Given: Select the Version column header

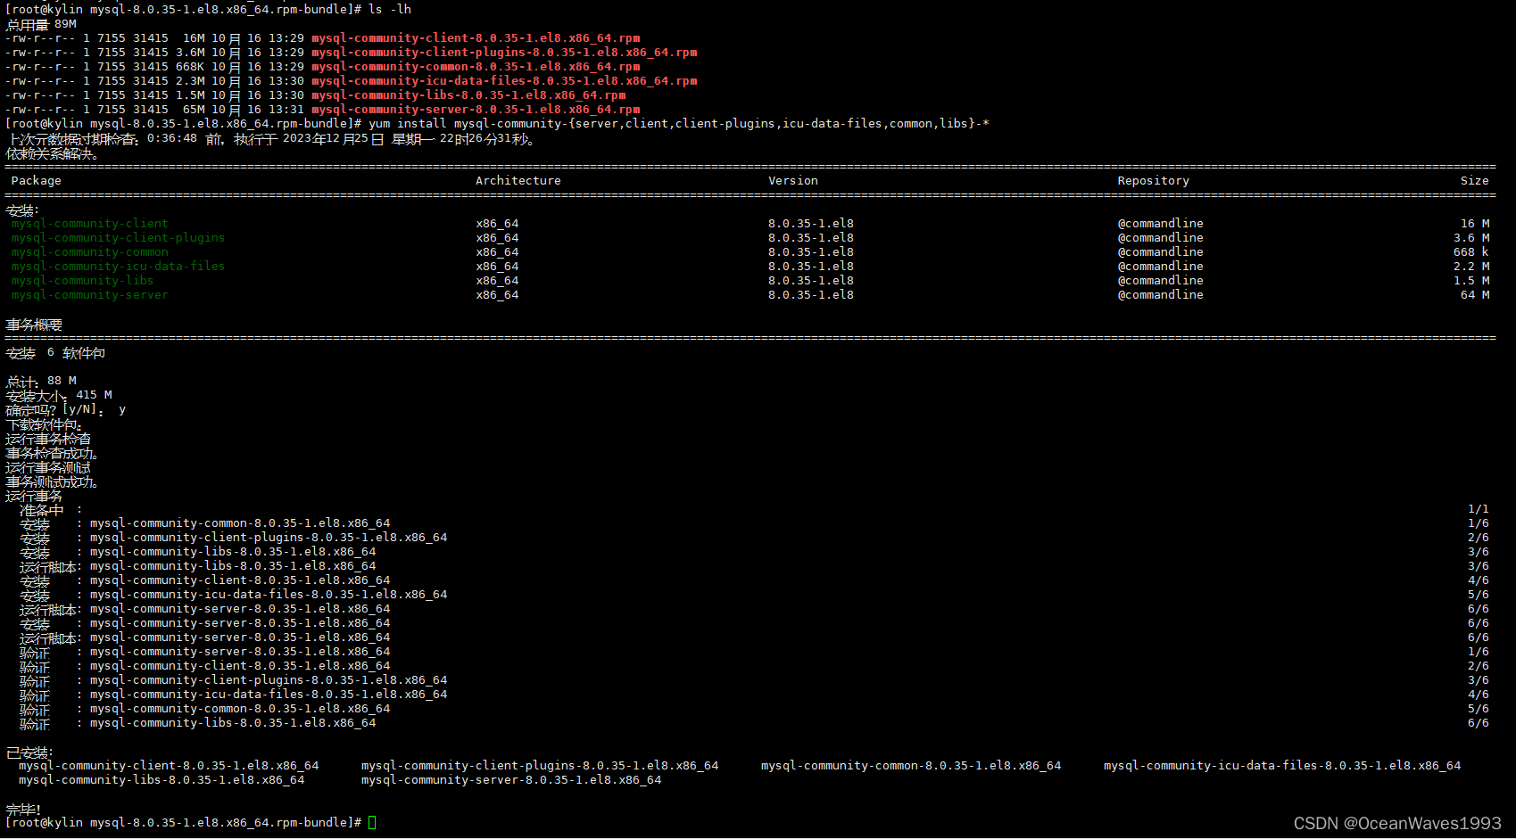Looking at the screenshot, I should coord(792,180).
